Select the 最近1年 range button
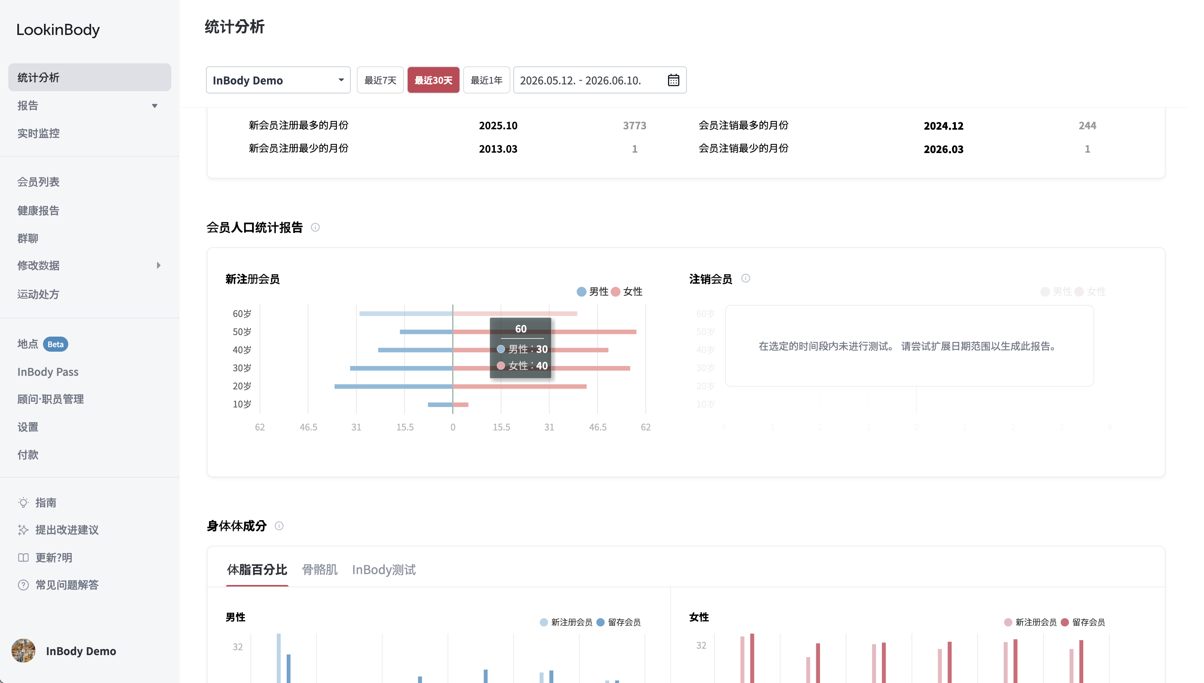This screenshot has height=683, width=1204. (x=486, y=80)
